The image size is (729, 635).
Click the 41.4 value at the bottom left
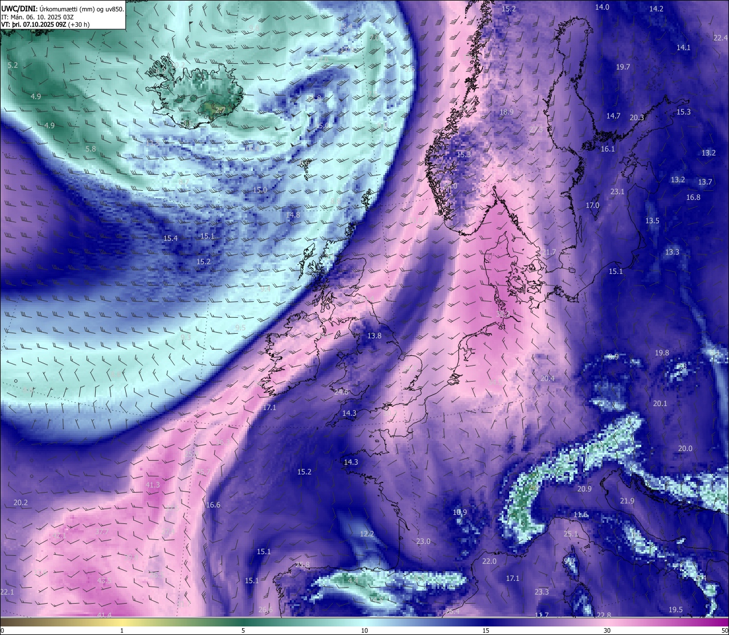click(104, 615)
